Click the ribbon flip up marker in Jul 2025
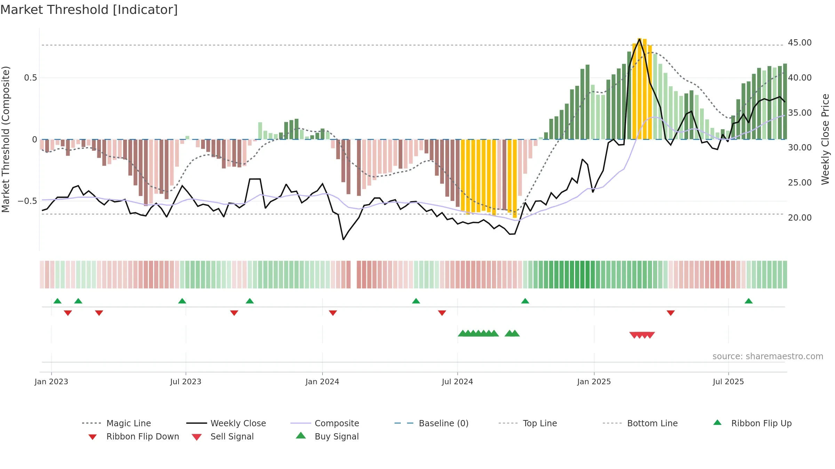 coord(748,301)
